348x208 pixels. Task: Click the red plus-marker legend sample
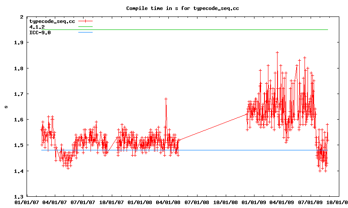[85, 21]
